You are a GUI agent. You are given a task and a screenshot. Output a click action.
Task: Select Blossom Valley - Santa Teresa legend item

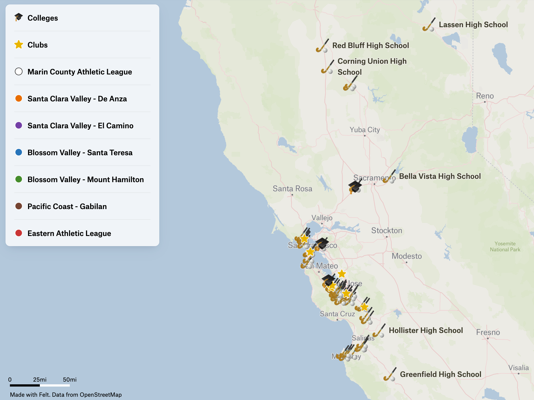click(x=80, y=152)
